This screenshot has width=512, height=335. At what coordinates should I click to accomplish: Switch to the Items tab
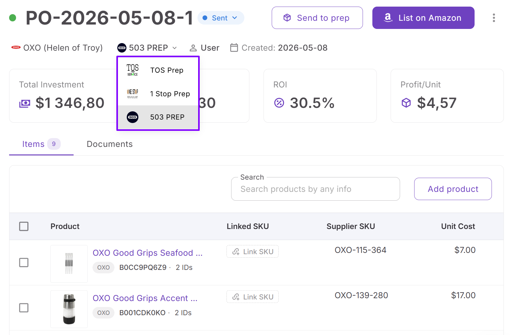click(x=41, y=144)
